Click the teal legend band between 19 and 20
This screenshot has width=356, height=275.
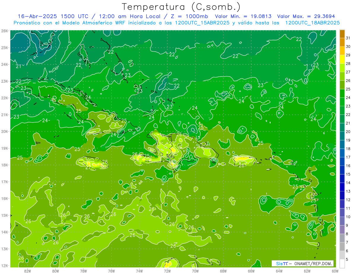point(342,136)
